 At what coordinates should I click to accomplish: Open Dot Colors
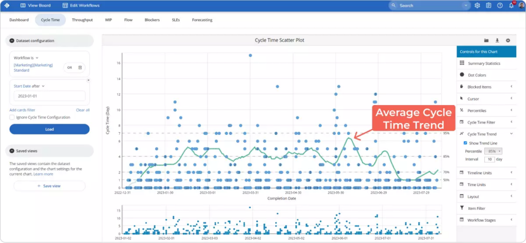(x=486, y=75)
